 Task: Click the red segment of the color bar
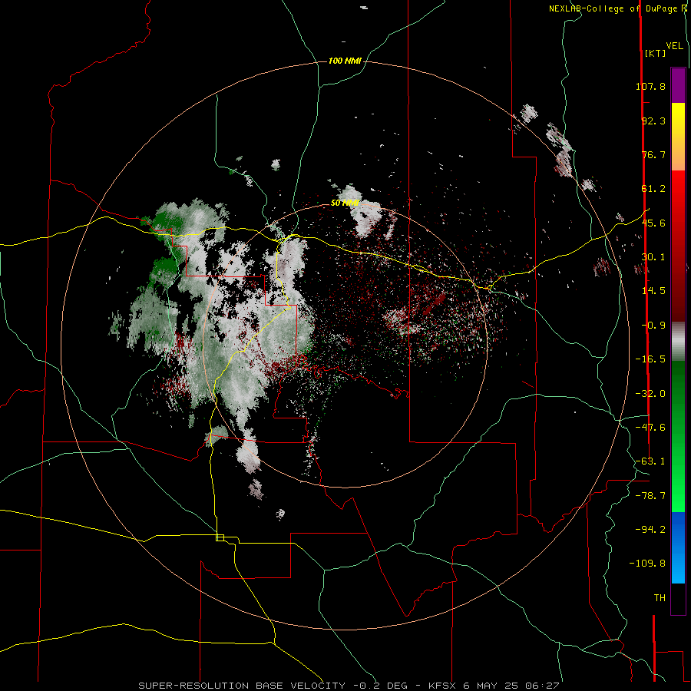coord(678,246)
